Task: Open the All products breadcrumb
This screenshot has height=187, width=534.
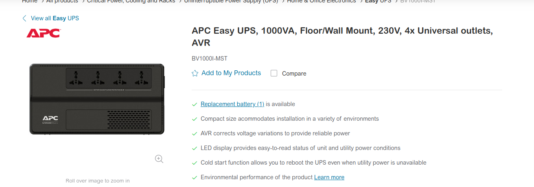Action: click(62, 1)
